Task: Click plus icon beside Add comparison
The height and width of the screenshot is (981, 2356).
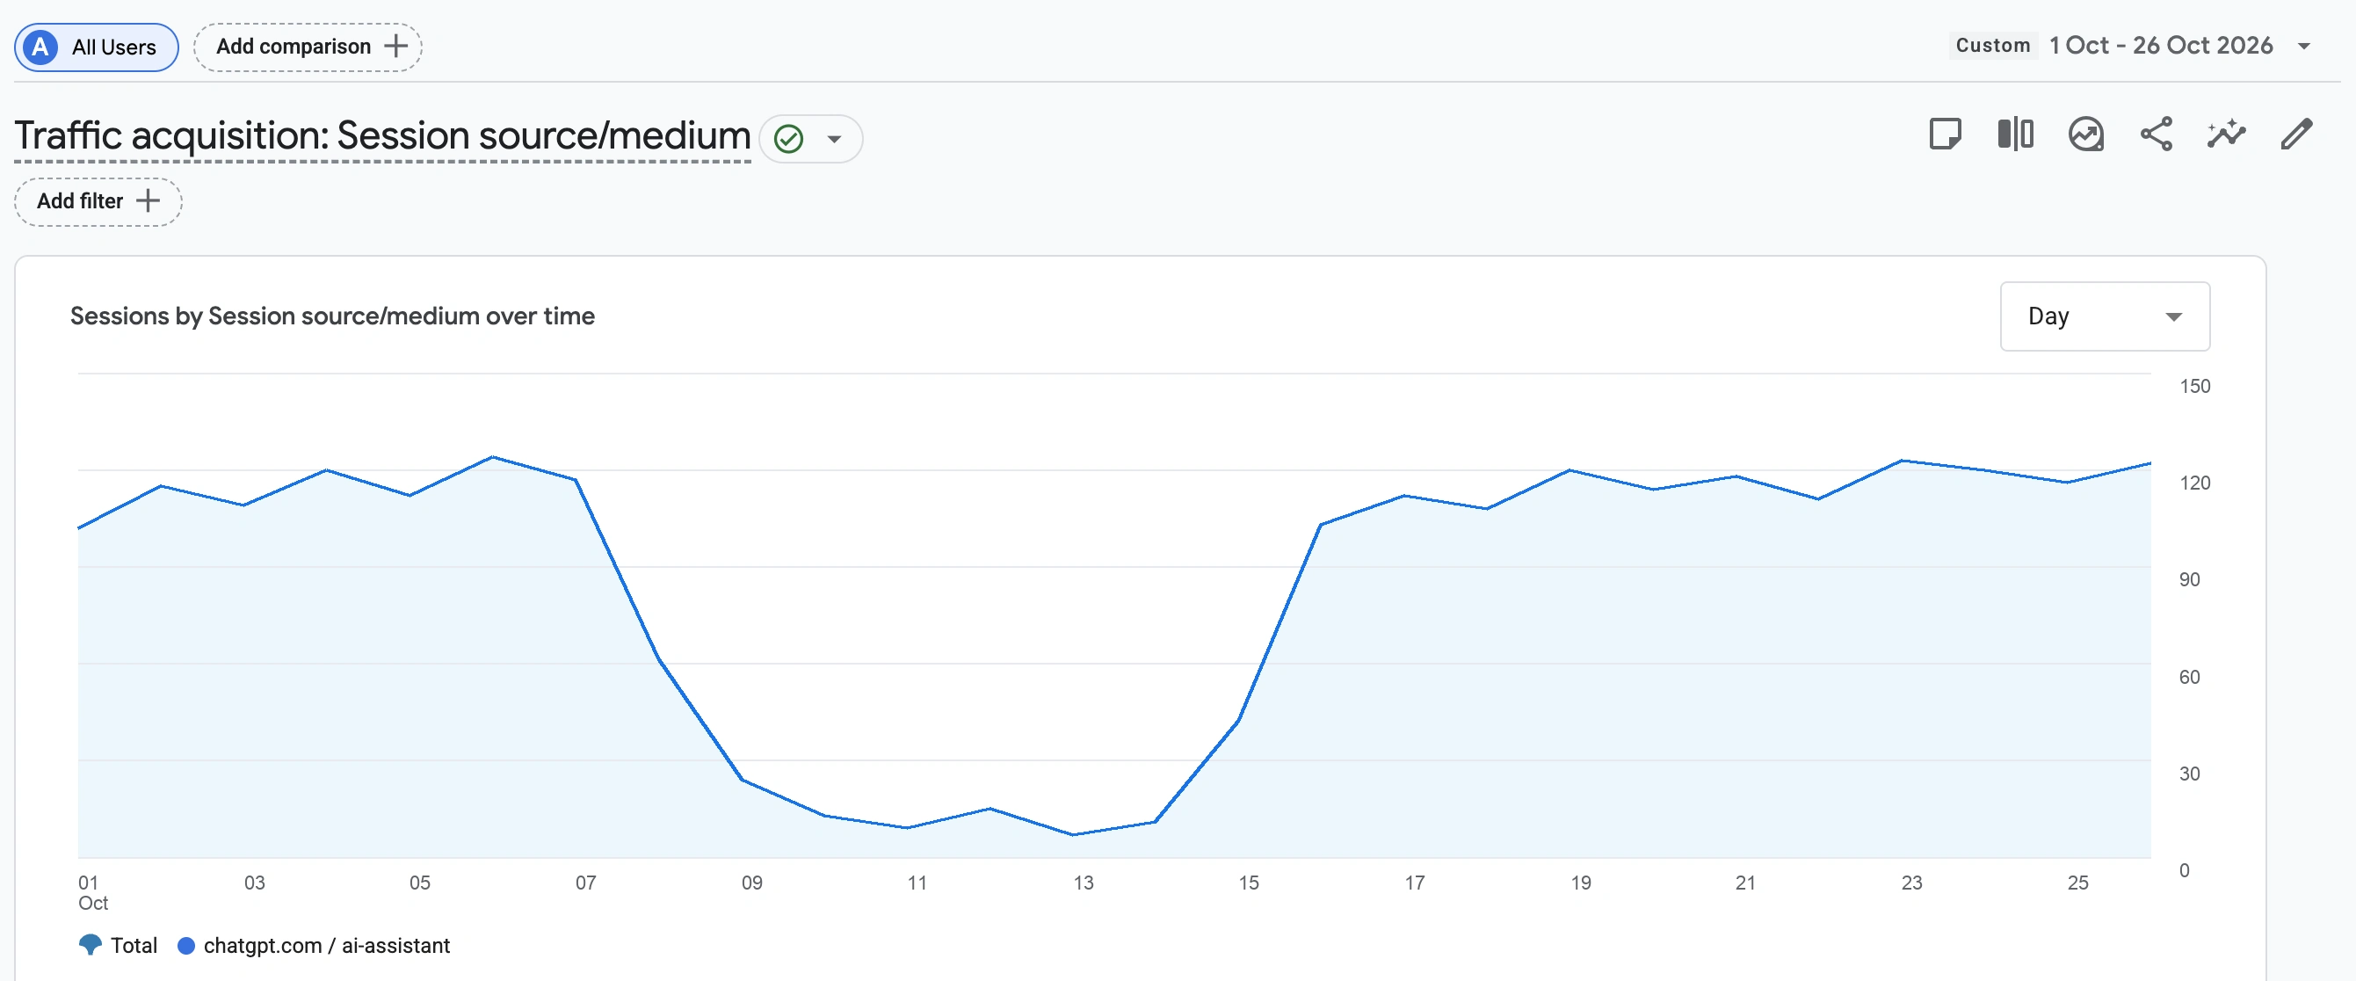Action: click(x=396, y=47)
